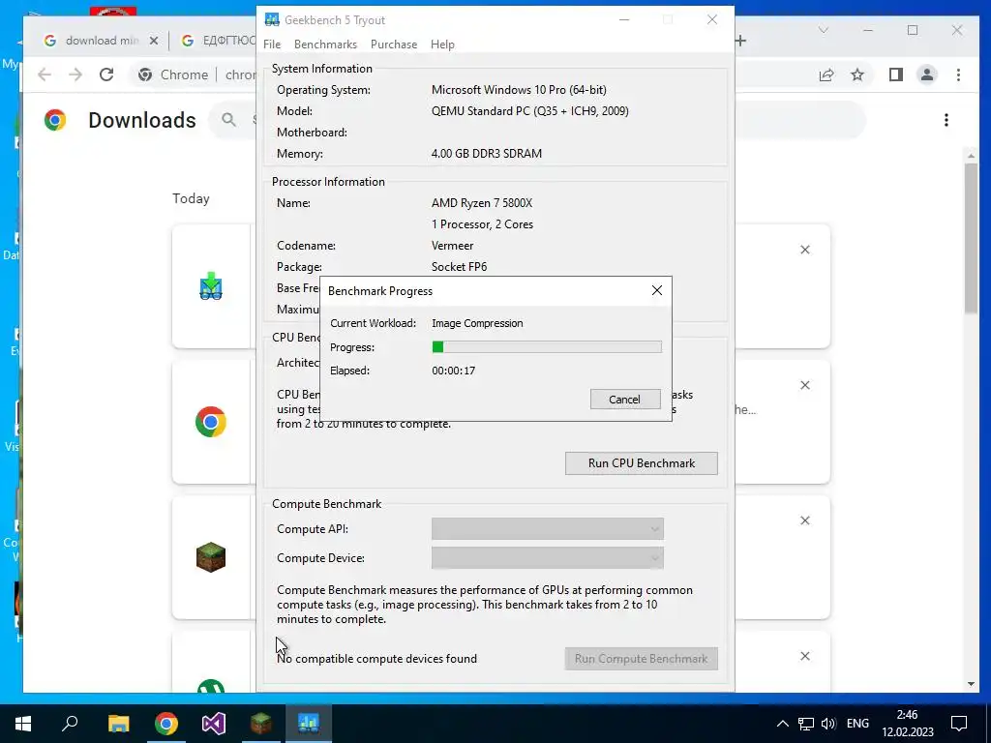Click the Geekbench title bar icon
991x743 pixels.
[272, 19]
